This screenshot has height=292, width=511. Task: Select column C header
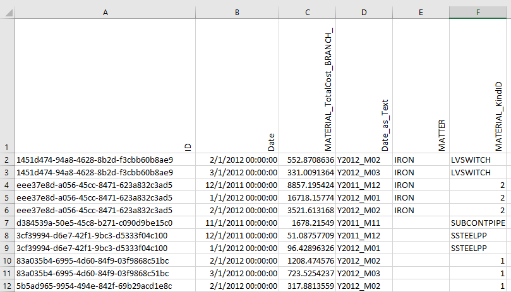307,12
